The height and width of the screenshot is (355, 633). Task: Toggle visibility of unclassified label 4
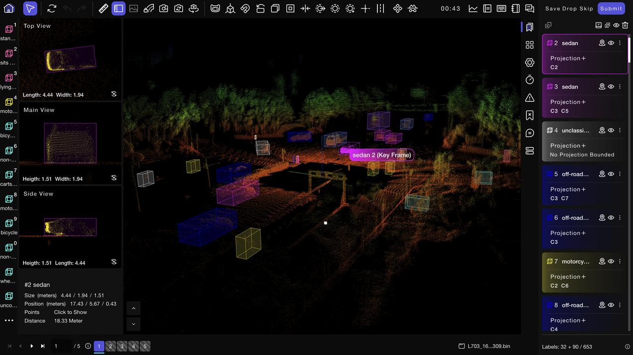tap(611, 131)
